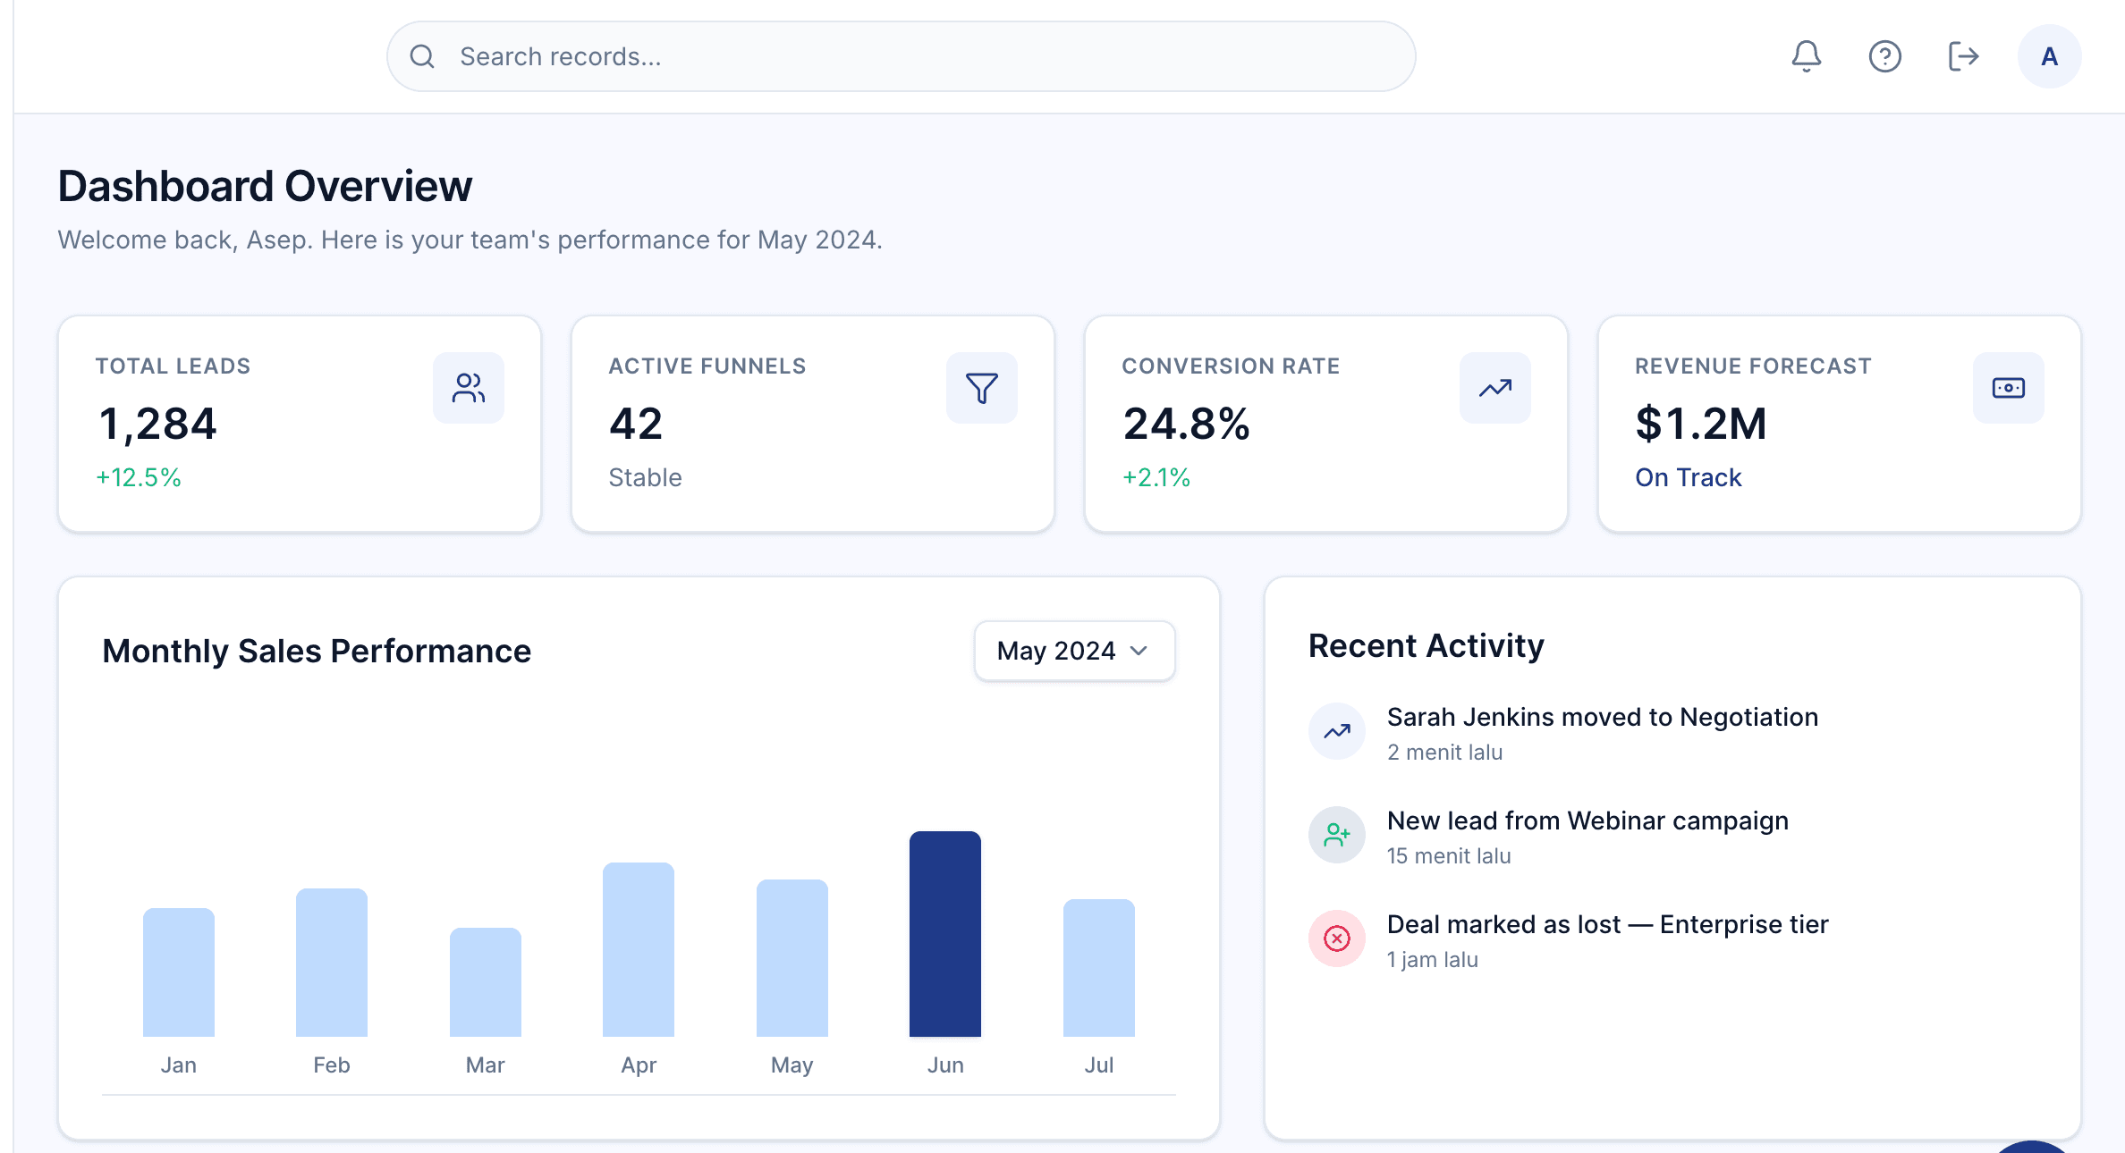The height and width of the screenshot is (1153, 2125).
Task: Click the logout arrow icon
Action: [x=1963, y=56]
